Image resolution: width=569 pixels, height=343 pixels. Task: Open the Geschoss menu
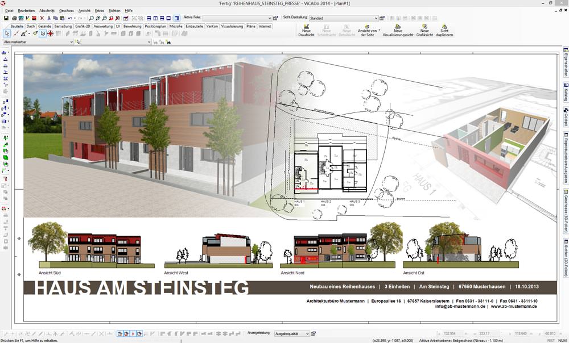pyautogui.click(x=67, y=10)
